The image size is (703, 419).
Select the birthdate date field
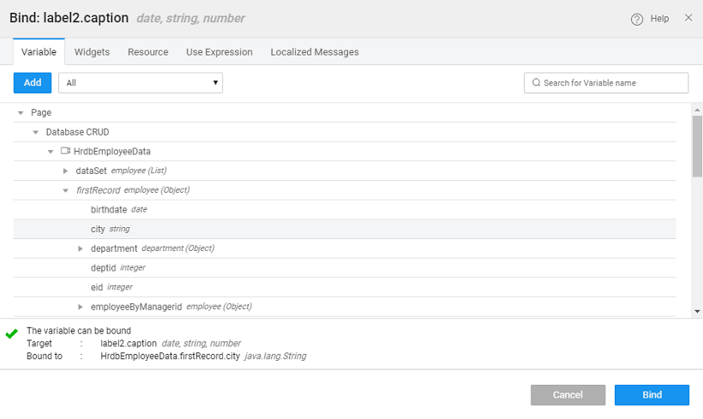coord(109,210)
